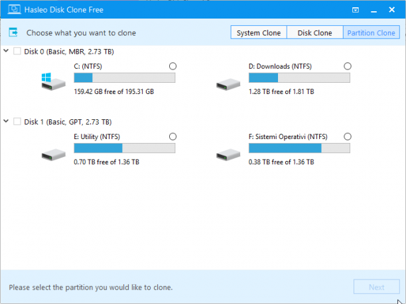This screenshot has width=406, height=304.
Task: Switch to the Disk Clone tab
Action: point(315,32)
